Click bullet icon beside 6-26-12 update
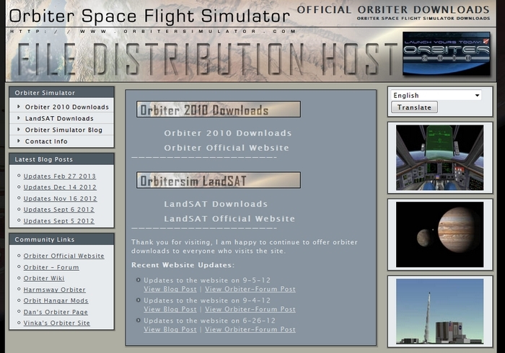505x353 pixels. pos(139,320)
